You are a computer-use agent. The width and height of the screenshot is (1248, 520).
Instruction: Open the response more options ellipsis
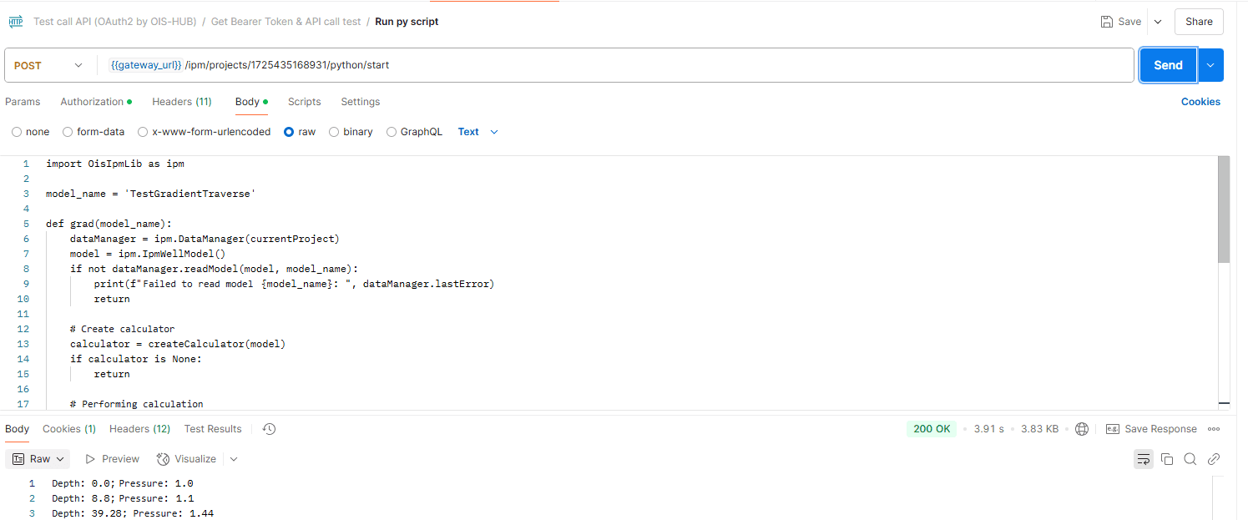tap(1214, 429)
